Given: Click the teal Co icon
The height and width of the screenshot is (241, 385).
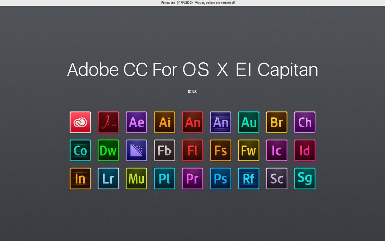Looking at the screenshot, I should click(x=80, y=150).
